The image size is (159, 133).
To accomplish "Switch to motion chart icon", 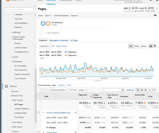I will click(x=155, y=46).
